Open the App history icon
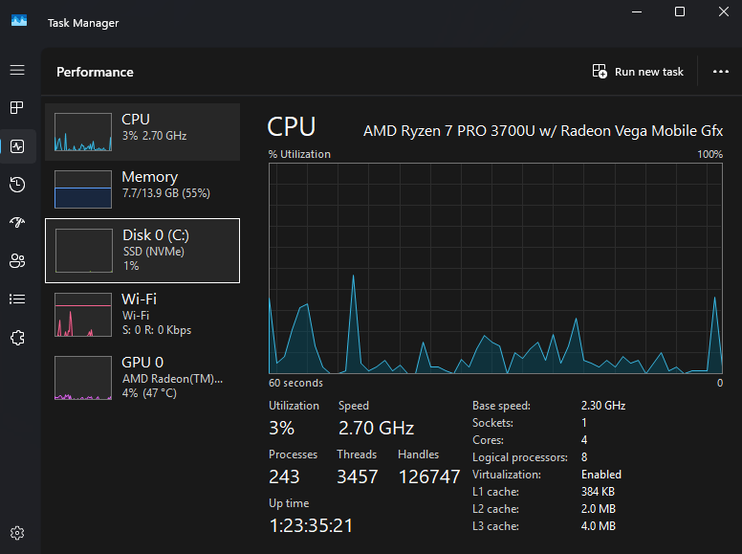 pyautogui.click(x=17, y=185)
